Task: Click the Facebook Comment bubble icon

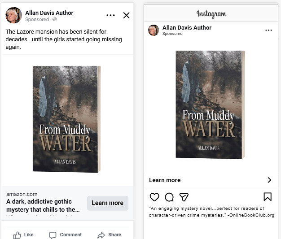Action: (53, 235)
